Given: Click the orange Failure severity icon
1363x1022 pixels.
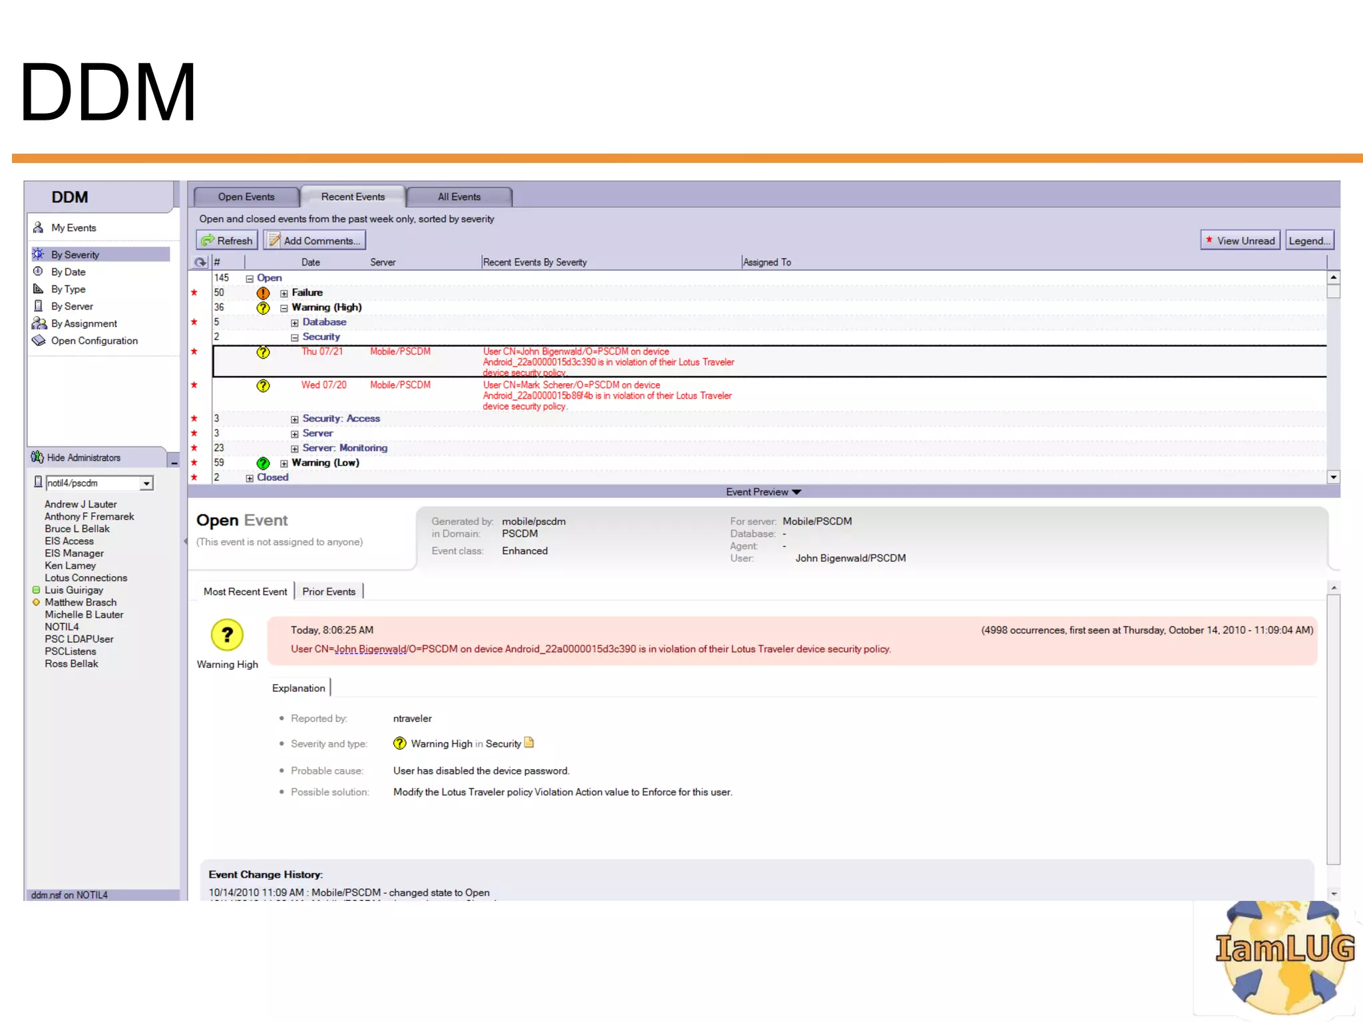Looking at the screenshot, I should click(263, 293).
